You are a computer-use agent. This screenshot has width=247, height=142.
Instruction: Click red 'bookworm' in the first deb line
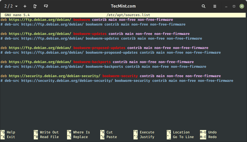pos(82,20)
